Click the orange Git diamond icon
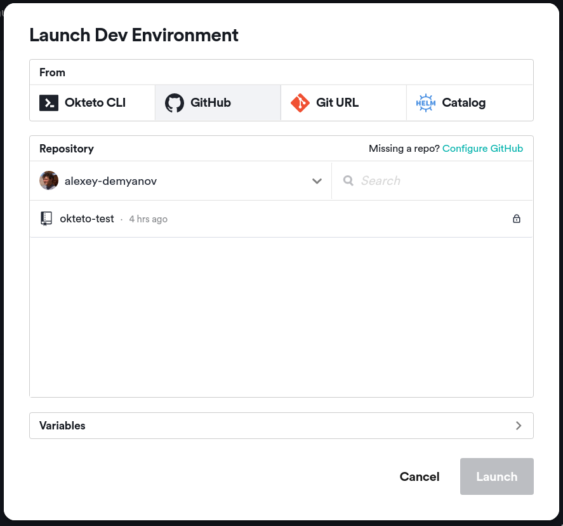 coord(299,102)
